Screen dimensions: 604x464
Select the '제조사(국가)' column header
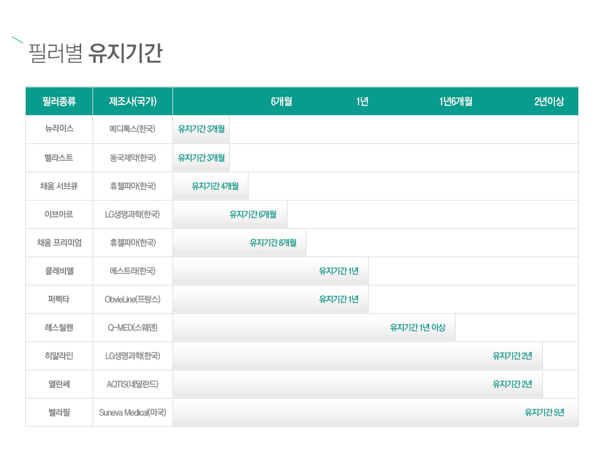pos(133,101)
